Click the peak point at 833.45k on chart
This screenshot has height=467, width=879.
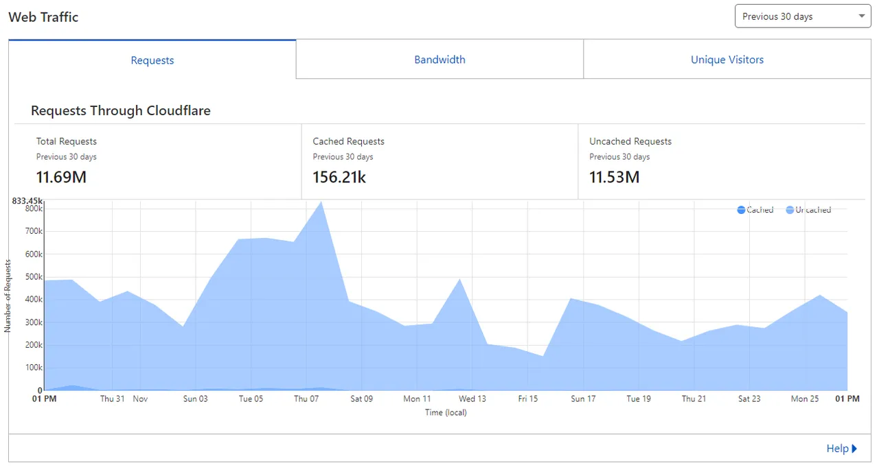click(x=321, y=202)
